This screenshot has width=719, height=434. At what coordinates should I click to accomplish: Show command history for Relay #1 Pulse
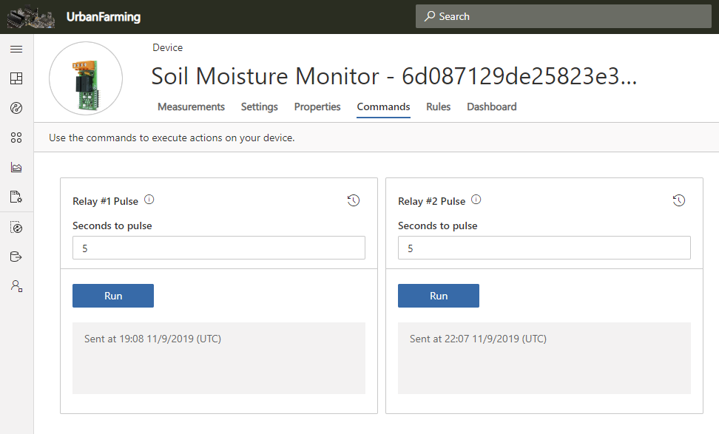point(354,200)
